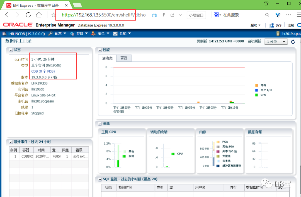The image size is (301, 197).
Task: Open the 自动刷新 1 分钟 dropdown
Action: 276,42
